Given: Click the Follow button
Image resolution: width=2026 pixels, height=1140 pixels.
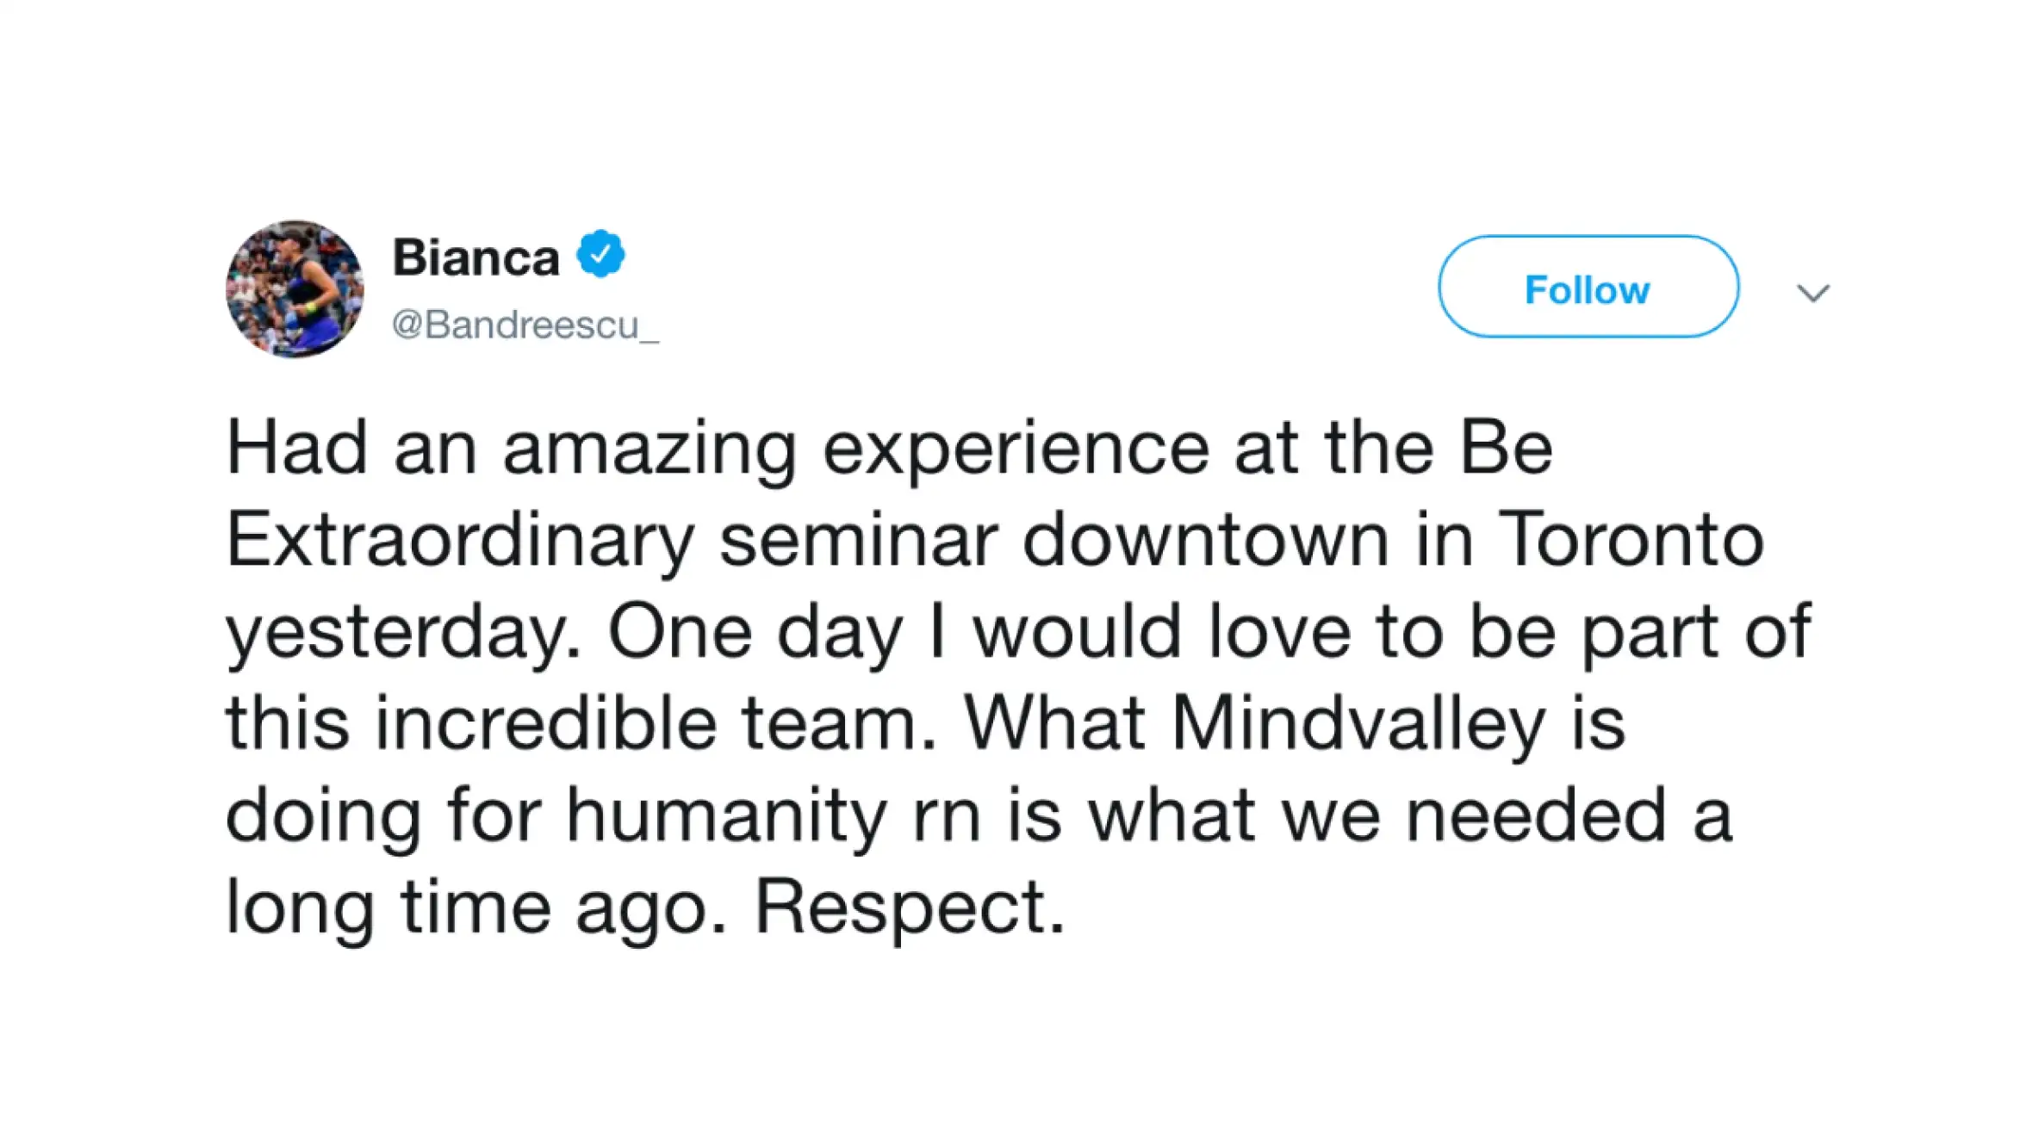Looking at the screenshot, I should click(1588, 287).
